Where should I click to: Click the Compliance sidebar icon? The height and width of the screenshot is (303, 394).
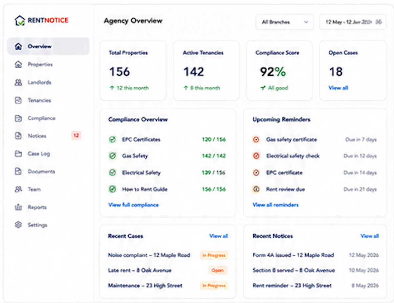[x=18, y=118]
